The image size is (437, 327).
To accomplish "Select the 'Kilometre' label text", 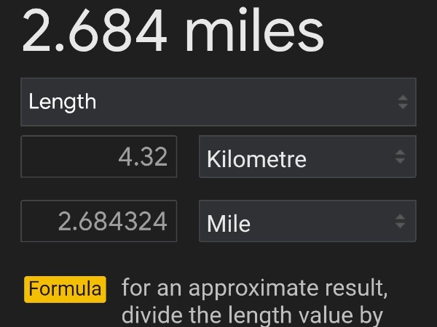I will pos(256,158).
